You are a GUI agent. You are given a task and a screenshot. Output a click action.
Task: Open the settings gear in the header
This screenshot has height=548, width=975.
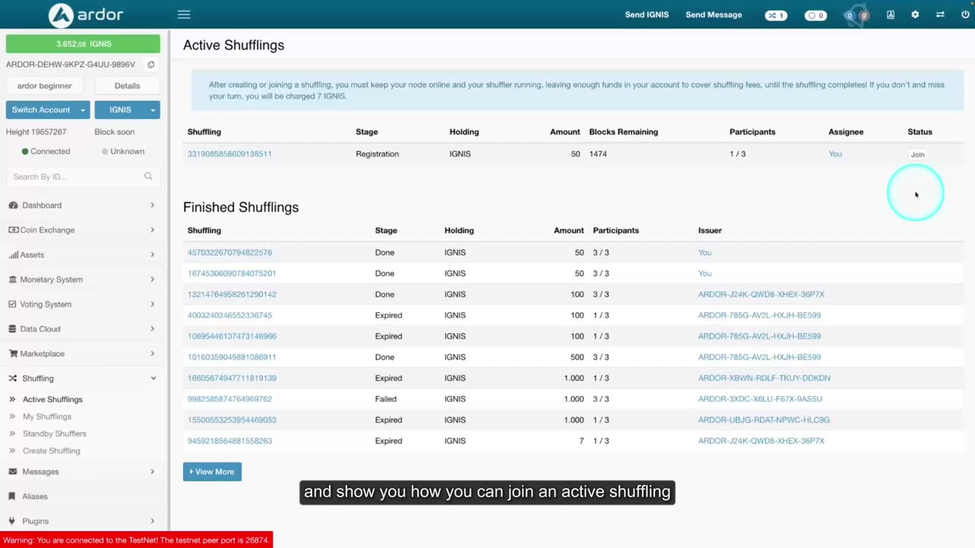[915, 14]
